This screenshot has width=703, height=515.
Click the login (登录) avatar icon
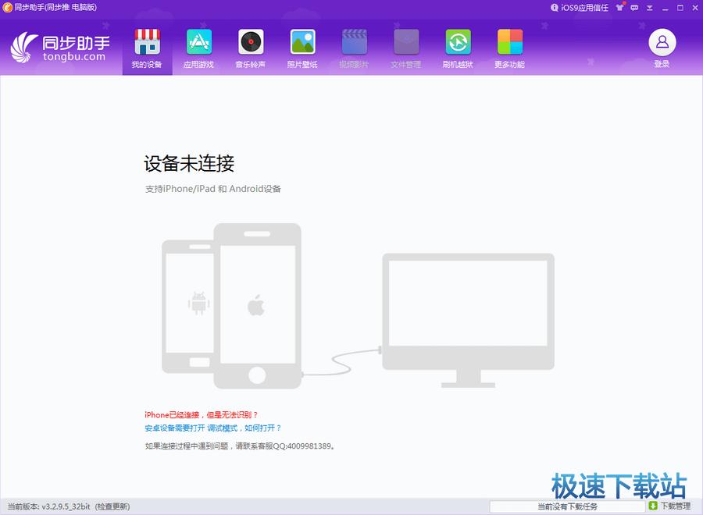point(662,43)
